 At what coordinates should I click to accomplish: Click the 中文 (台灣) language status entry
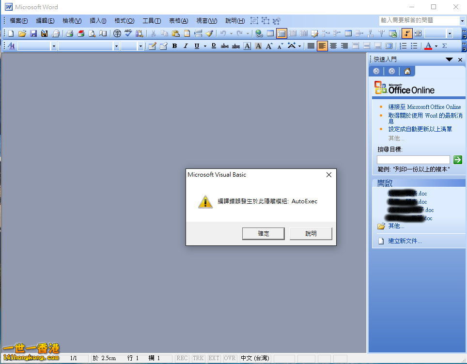[x=255, y=358]
